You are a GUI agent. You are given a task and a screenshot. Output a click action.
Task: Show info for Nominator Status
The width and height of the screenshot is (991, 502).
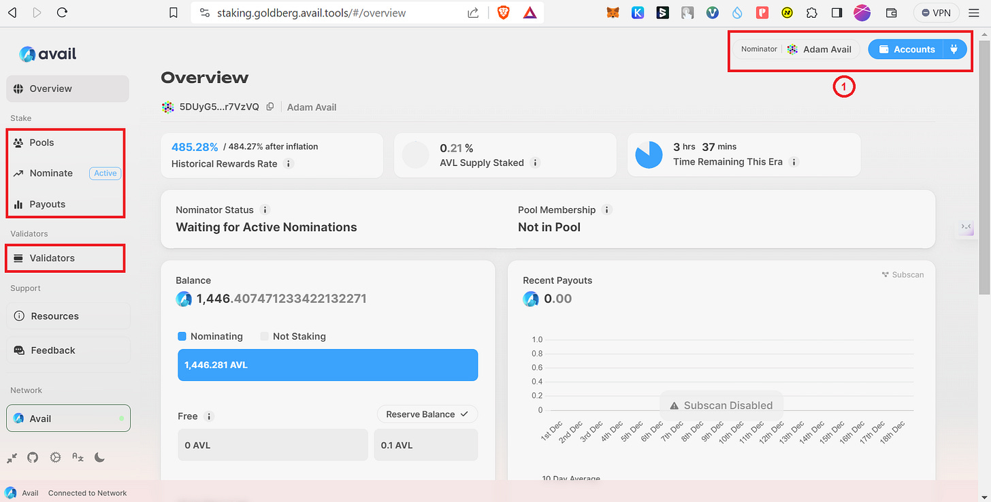(x=265, y=210)
